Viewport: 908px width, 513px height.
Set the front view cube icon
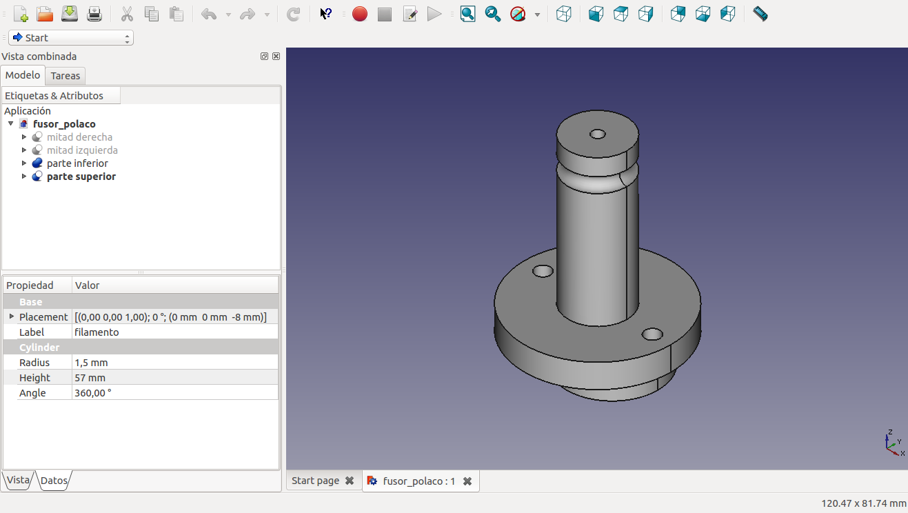[x=596, y=14]
